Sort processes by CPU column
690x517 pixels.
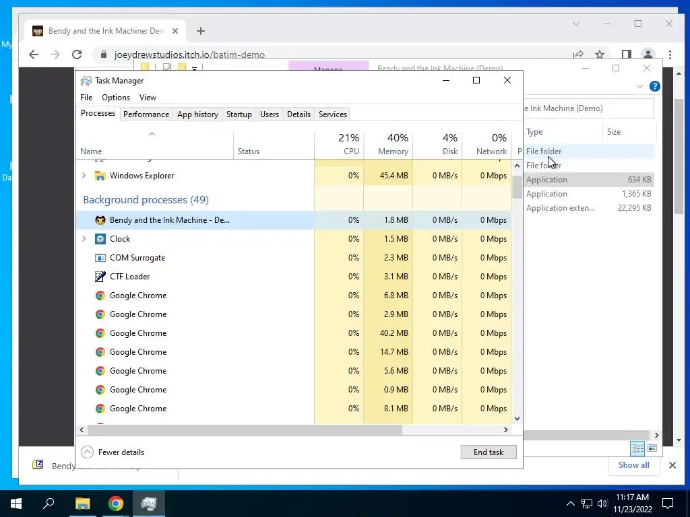pos(340,144)
